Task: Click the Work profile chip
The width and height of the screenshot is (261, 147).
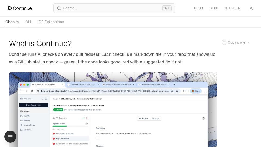Action: click(196, 91)
